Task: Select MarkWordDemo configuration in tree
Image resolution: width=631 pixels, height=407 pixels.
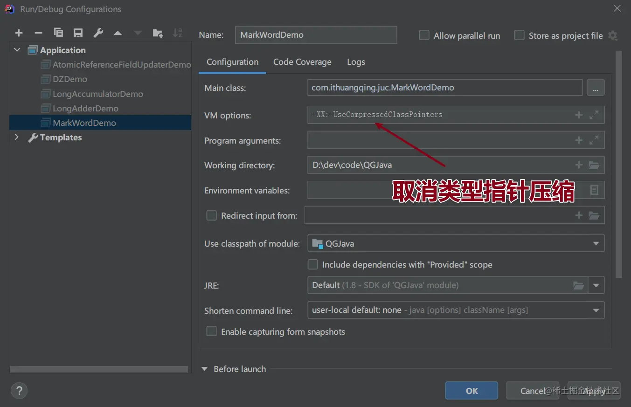Action: point(100,123)
